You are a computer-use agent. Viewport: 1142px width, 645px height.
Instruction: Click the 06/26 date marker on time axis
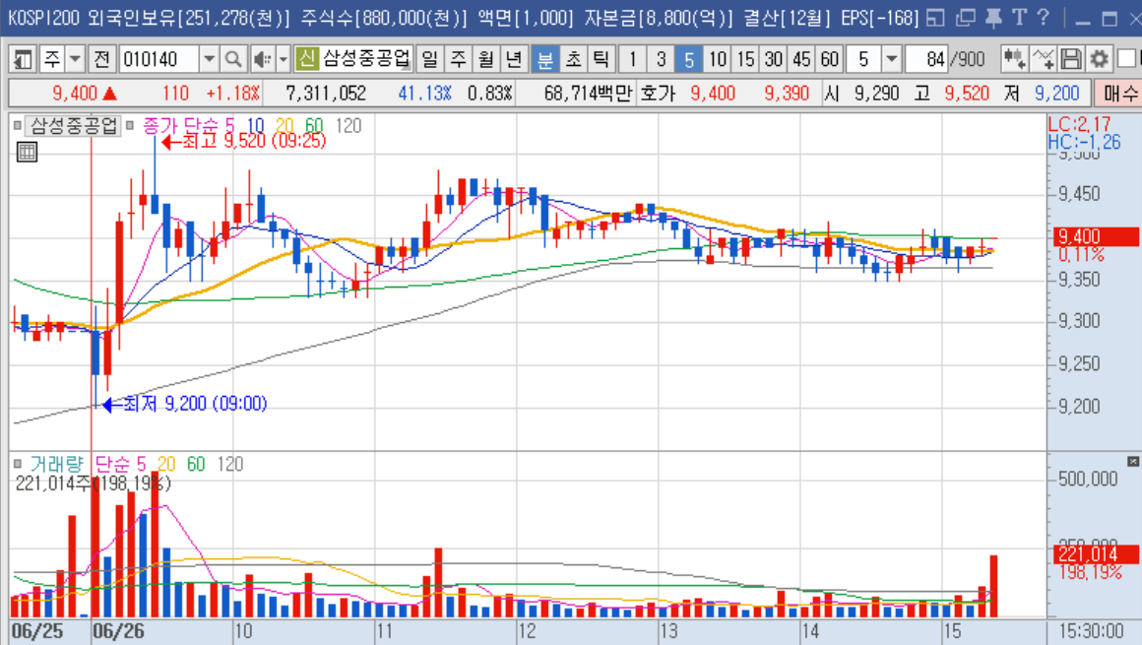pos(119,631)
